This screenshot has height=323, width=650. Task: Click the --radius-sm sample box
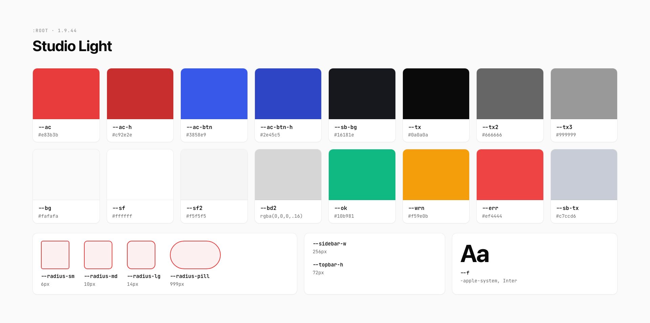(55, 255)
